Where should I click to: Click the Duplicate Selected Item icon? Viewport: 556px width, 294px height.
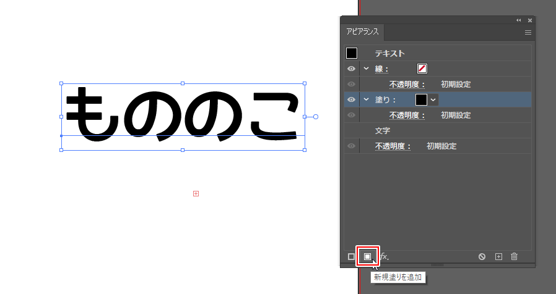click(x=498, y=256)
